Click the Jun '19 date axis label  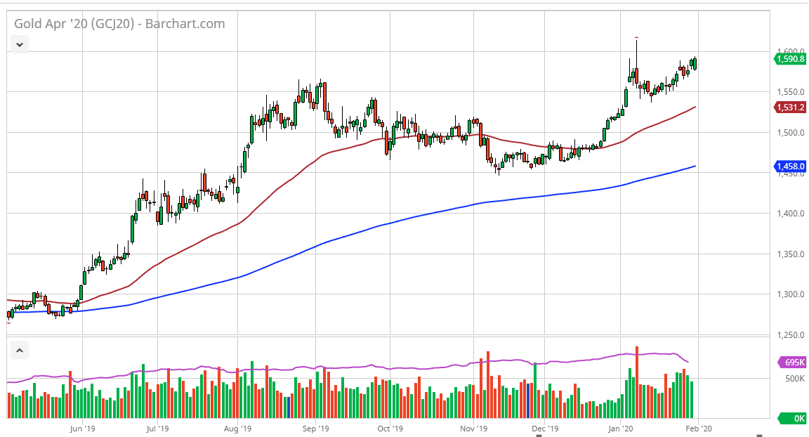click(x=83, y=429)
